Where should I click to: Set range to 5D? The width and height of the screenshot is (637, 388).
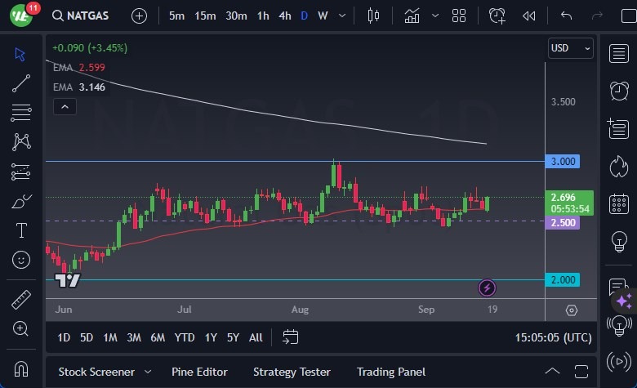tap(86, 337)
